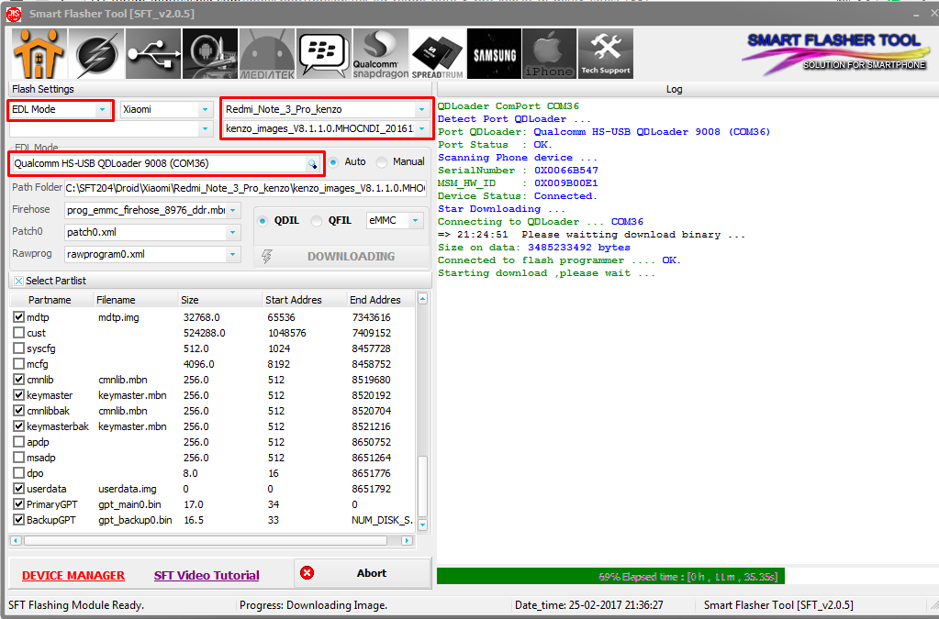Expand the kenzo_images firmware dropdown
Screen dimensions: 939x619
(x=421, y=128)
